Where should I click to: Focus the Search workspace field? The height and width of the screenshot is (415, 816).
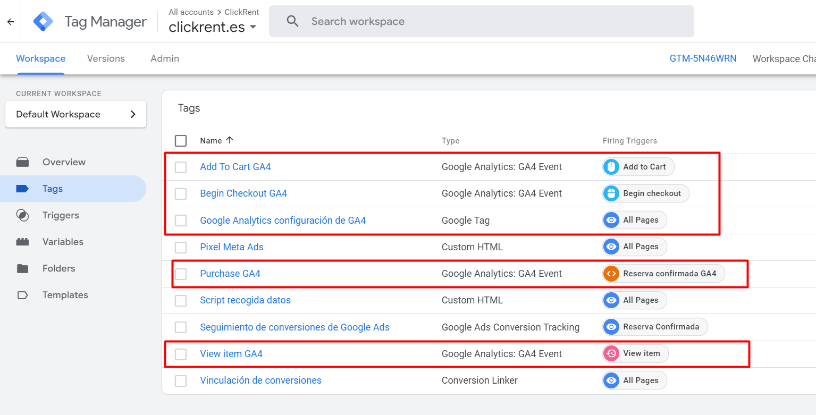pos(481,21)
